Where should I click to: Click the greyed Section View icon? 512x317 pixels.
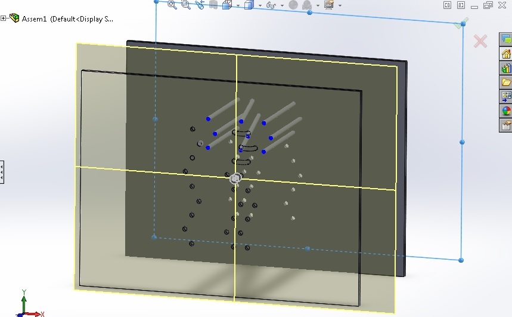[213, 5]
